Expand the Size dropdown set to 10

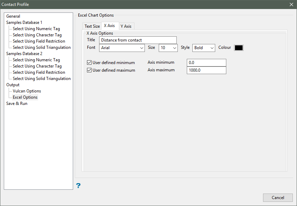168,48
